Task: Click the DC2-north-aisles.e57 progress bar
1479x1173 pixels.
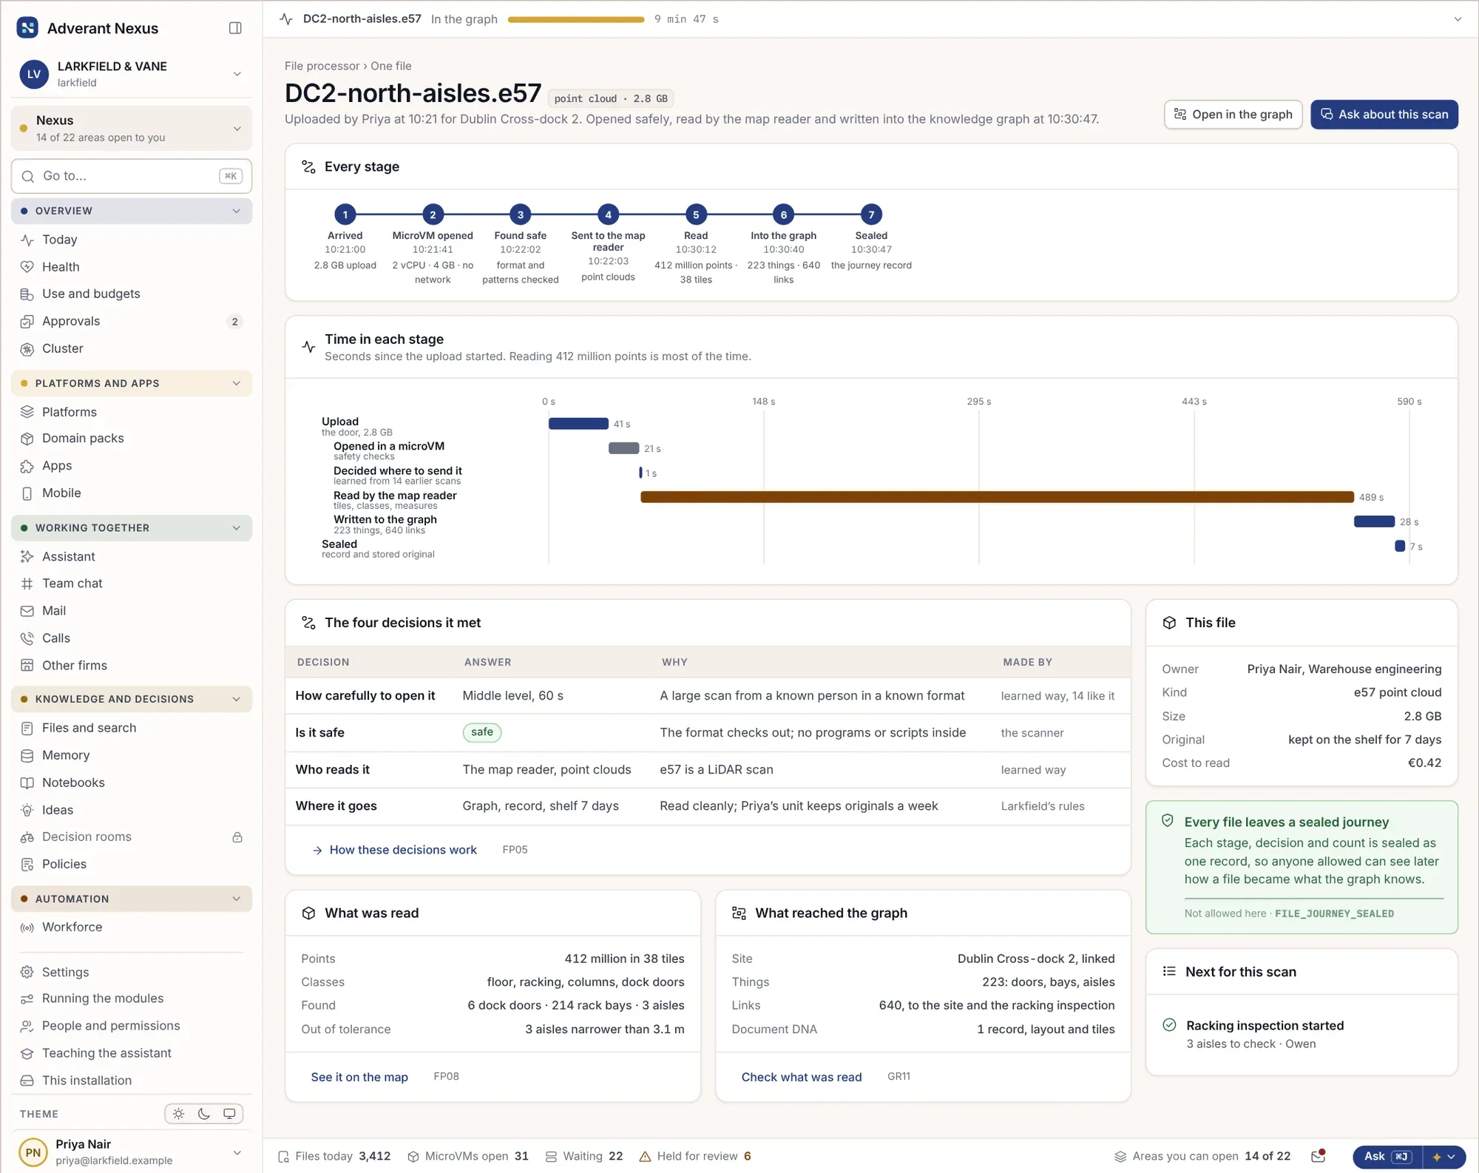Action: (576, 19)
